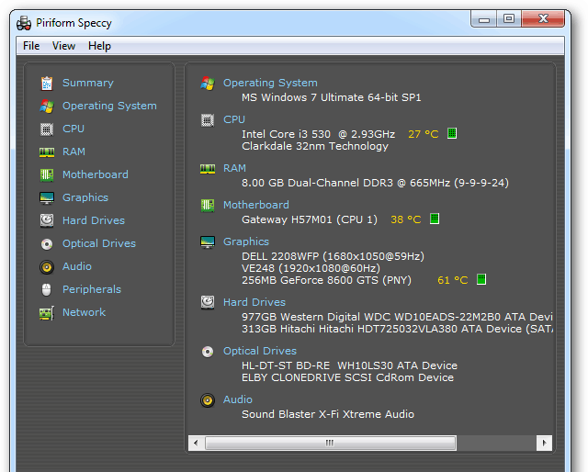
Task: Go to Operating System section in sidebar
Action: [109, 106]
